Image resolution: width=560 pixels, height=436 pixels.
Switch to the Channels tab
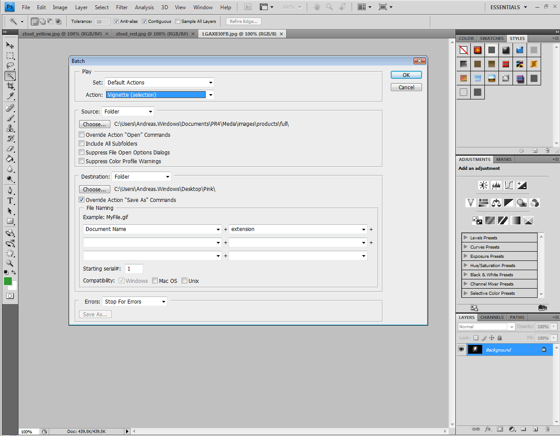[x=492, y=317]
